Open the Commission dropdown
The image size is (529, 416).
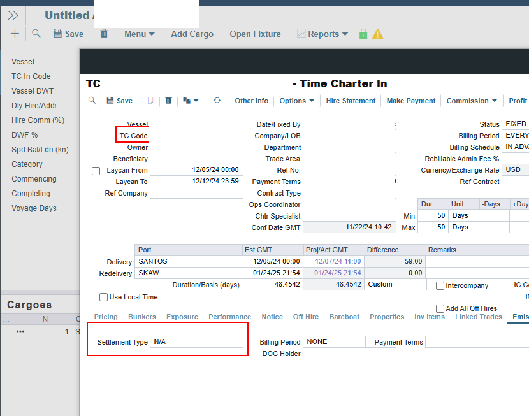(472, 101)
